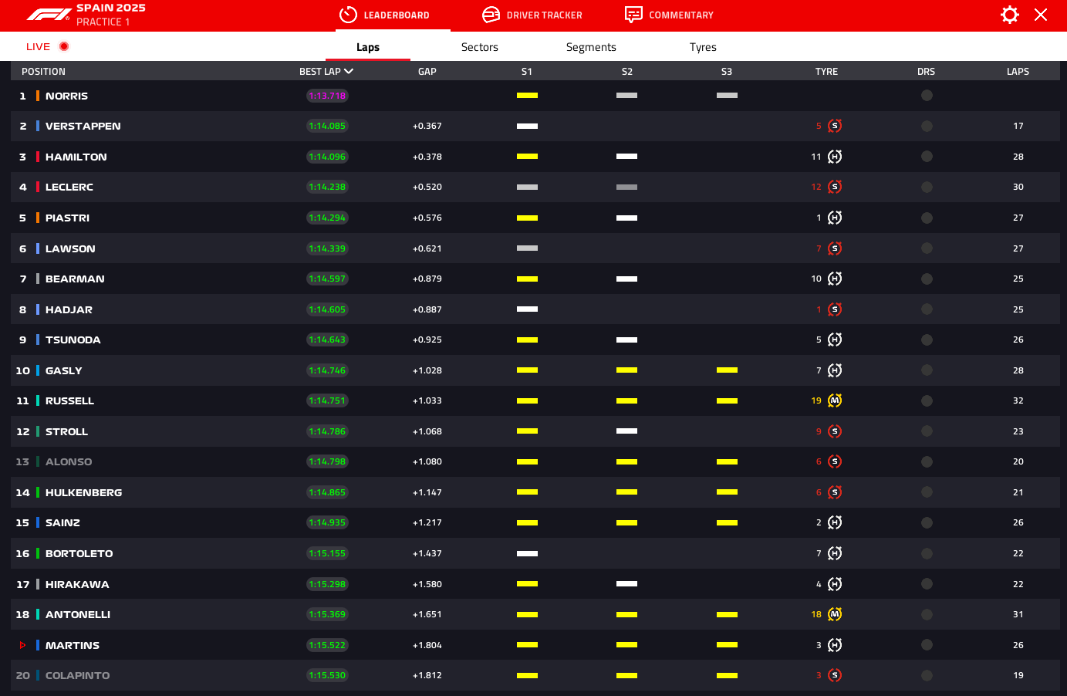Click Gasly's DRS indicator dot
Viewport: 1067px width, 696px height.
[927, 370]
